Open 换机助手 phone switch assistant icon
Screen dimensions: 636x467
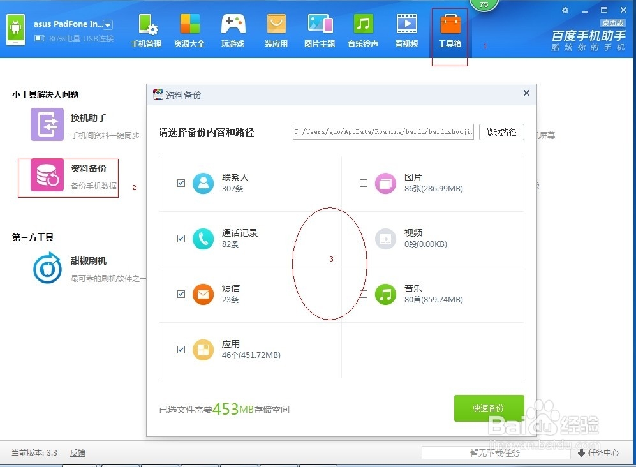pos(47,124)
